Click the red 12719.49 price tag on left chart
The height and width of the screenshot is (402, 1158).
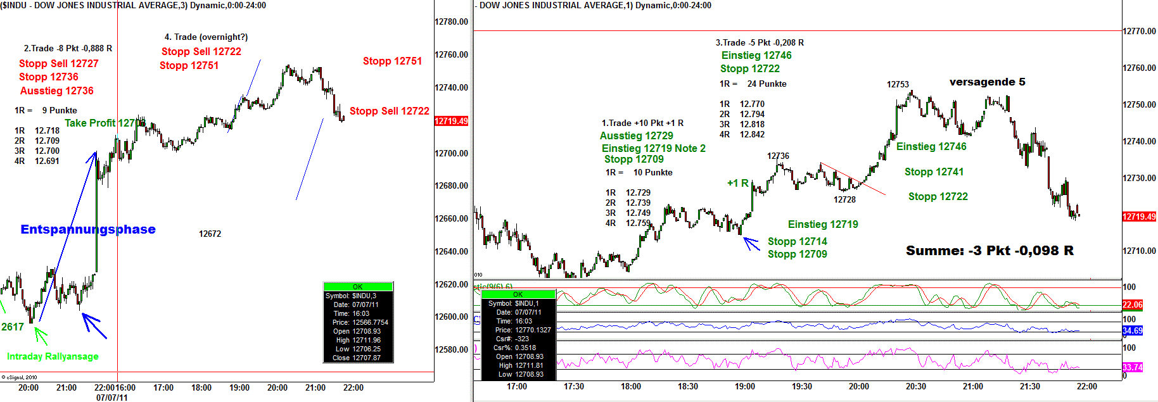[x=451, y=121]
